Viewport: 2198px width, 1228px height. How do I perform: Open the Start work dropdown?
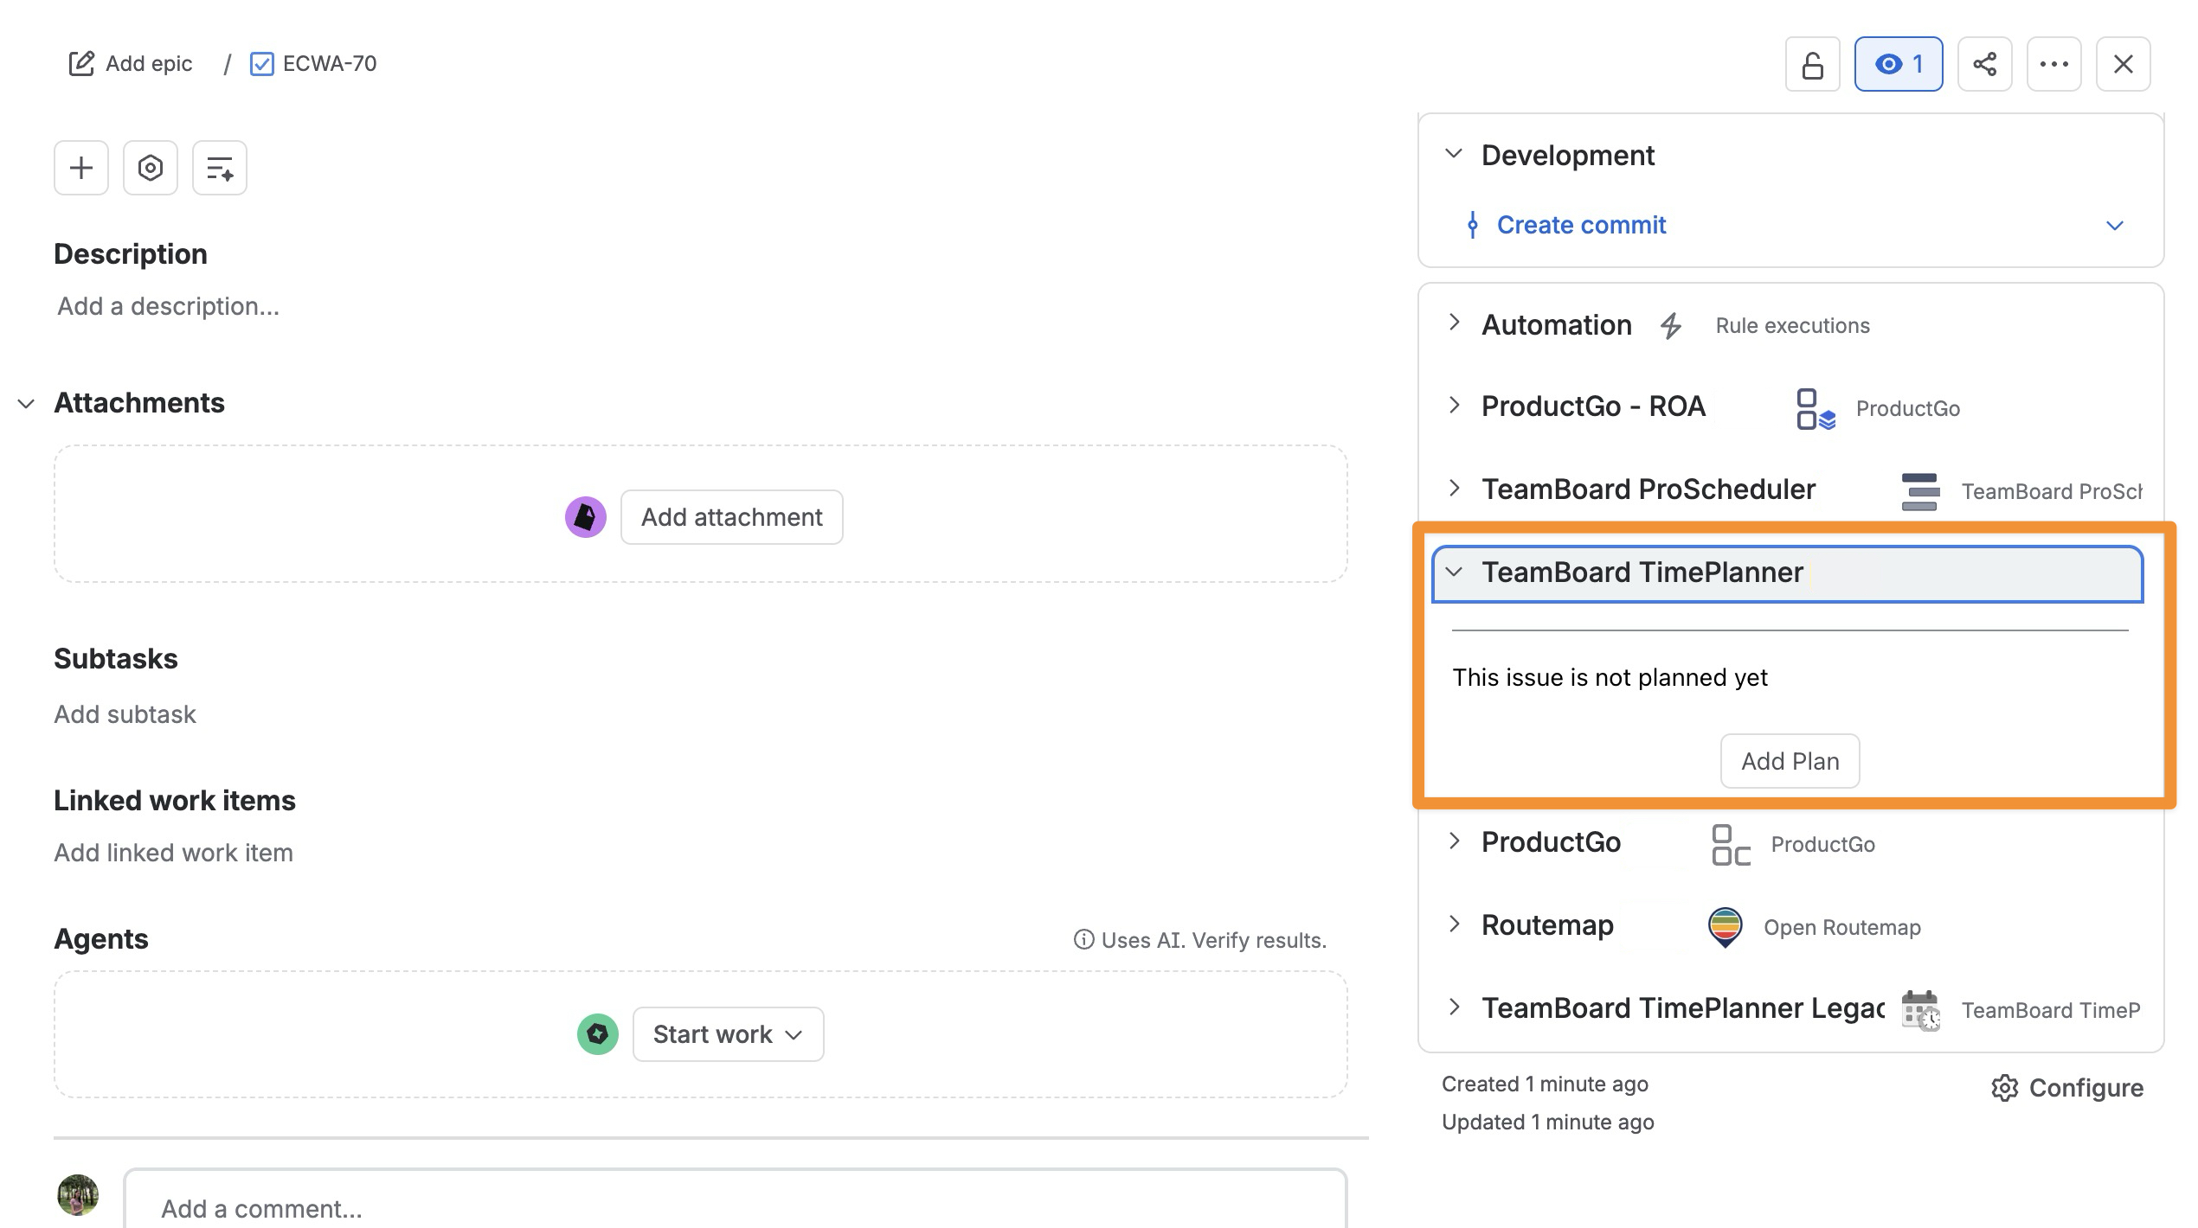(x=729, y=1034)
